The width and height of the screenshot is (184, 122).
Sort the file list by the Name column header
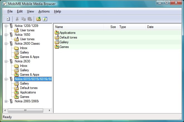tap(79, 27)
